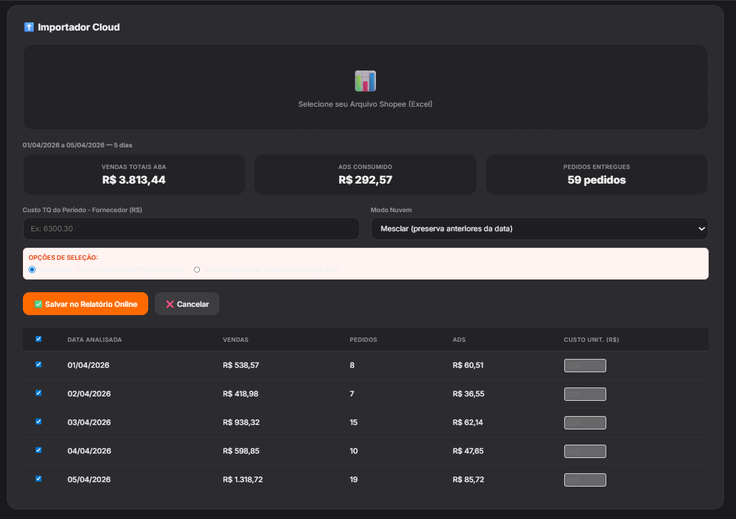This screenshot has height=519, width=736.
Task: Click the date cell '02/04/2026'
Action: (89, 394)
